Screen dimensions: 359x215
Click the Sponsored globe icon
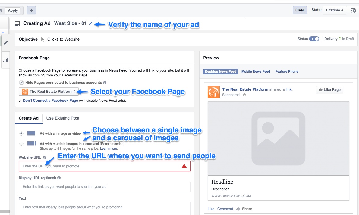coord(244,95)
